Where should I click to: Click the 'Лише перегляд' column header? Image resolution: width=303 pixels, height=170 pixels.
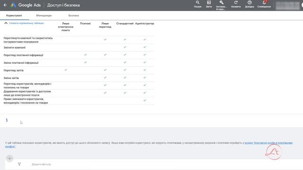point(105,25)
